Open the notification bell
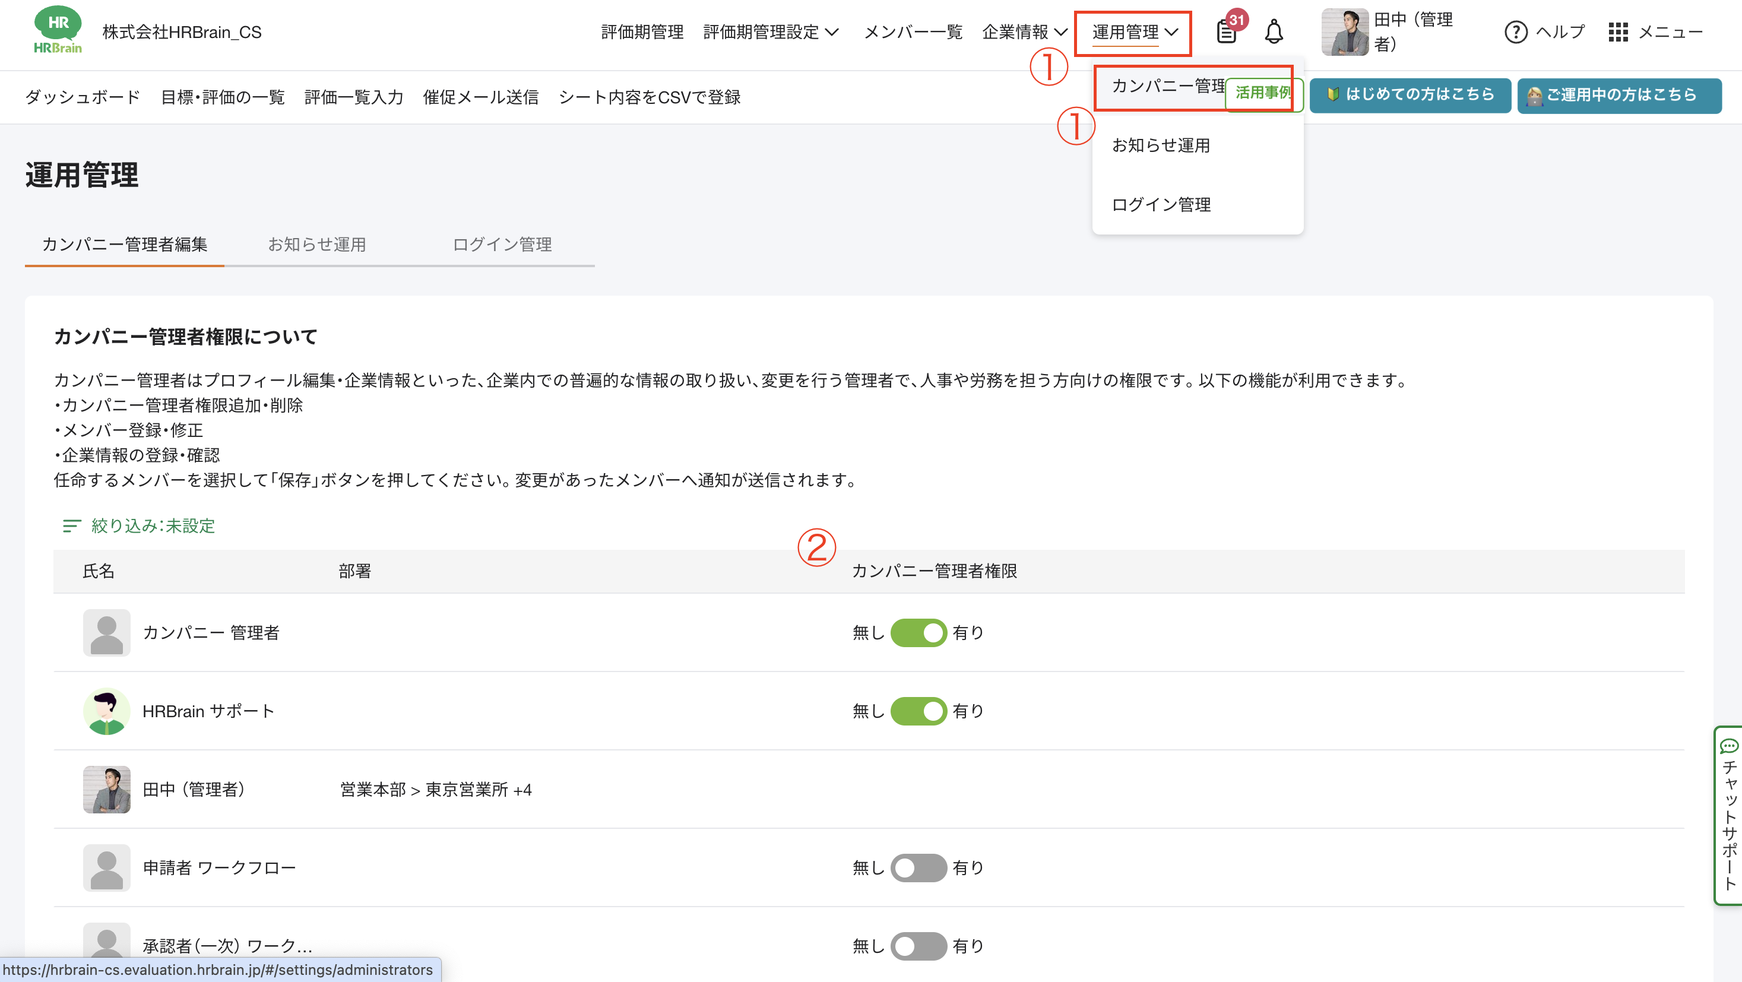Image resolution: width=1742 pixels, height=982 pixels. pyautogui.click(x=1274, y=32)
